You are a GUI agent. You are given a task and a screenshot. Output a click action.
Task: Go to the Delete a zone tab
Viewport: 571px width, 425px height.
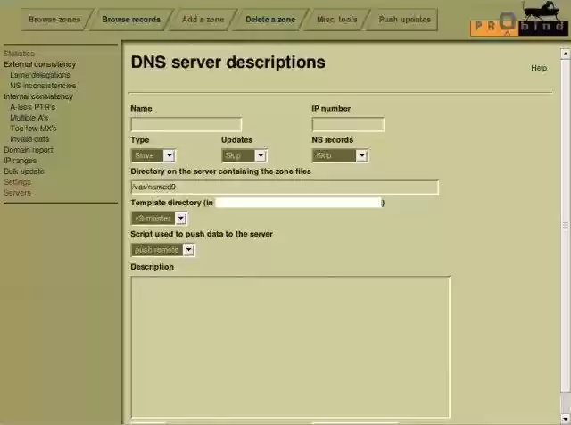270,20
